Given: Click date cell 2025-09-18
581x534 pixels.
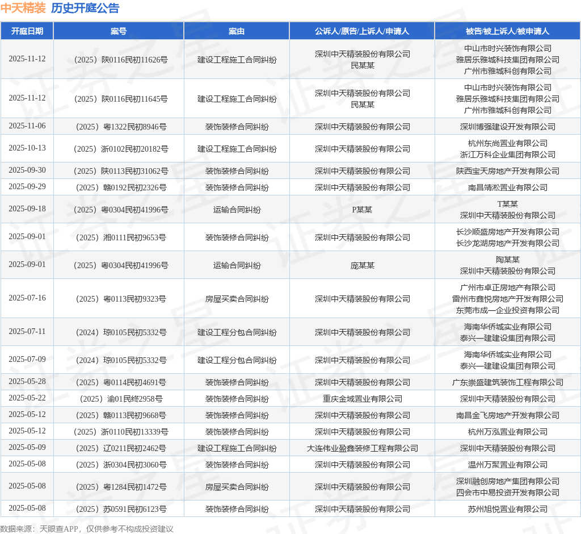Looking at the screenshot, I should [x=27, y=209].
